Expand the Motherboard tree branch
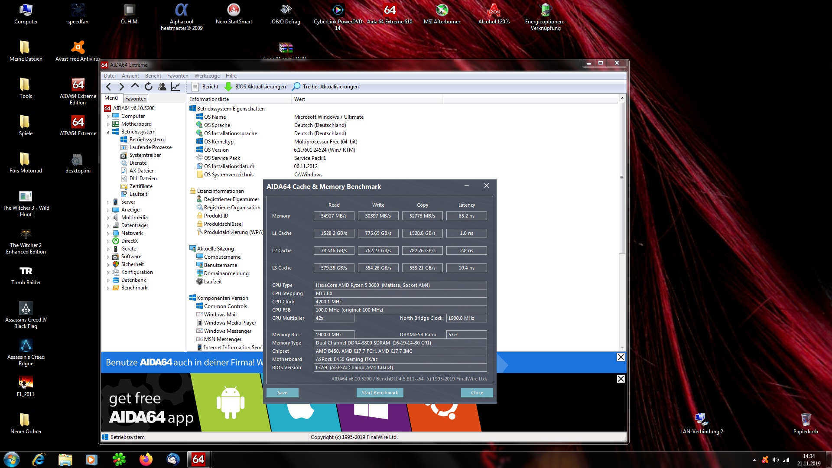This screenshot has height=468, width=832. 109,123
